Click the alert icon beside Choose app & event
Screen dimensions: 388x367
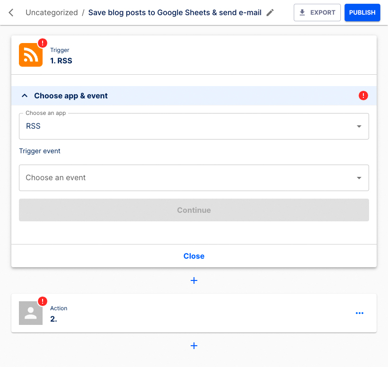[363, 96]
